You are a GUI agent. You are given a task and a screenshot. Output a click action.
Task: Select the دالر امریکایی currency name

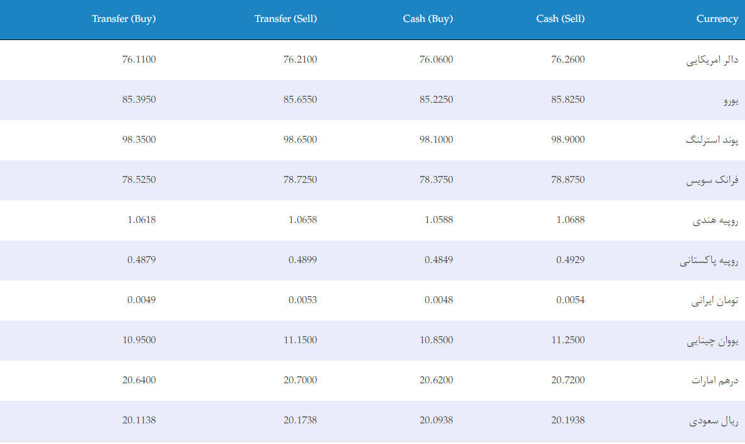[x=712, y=59]
